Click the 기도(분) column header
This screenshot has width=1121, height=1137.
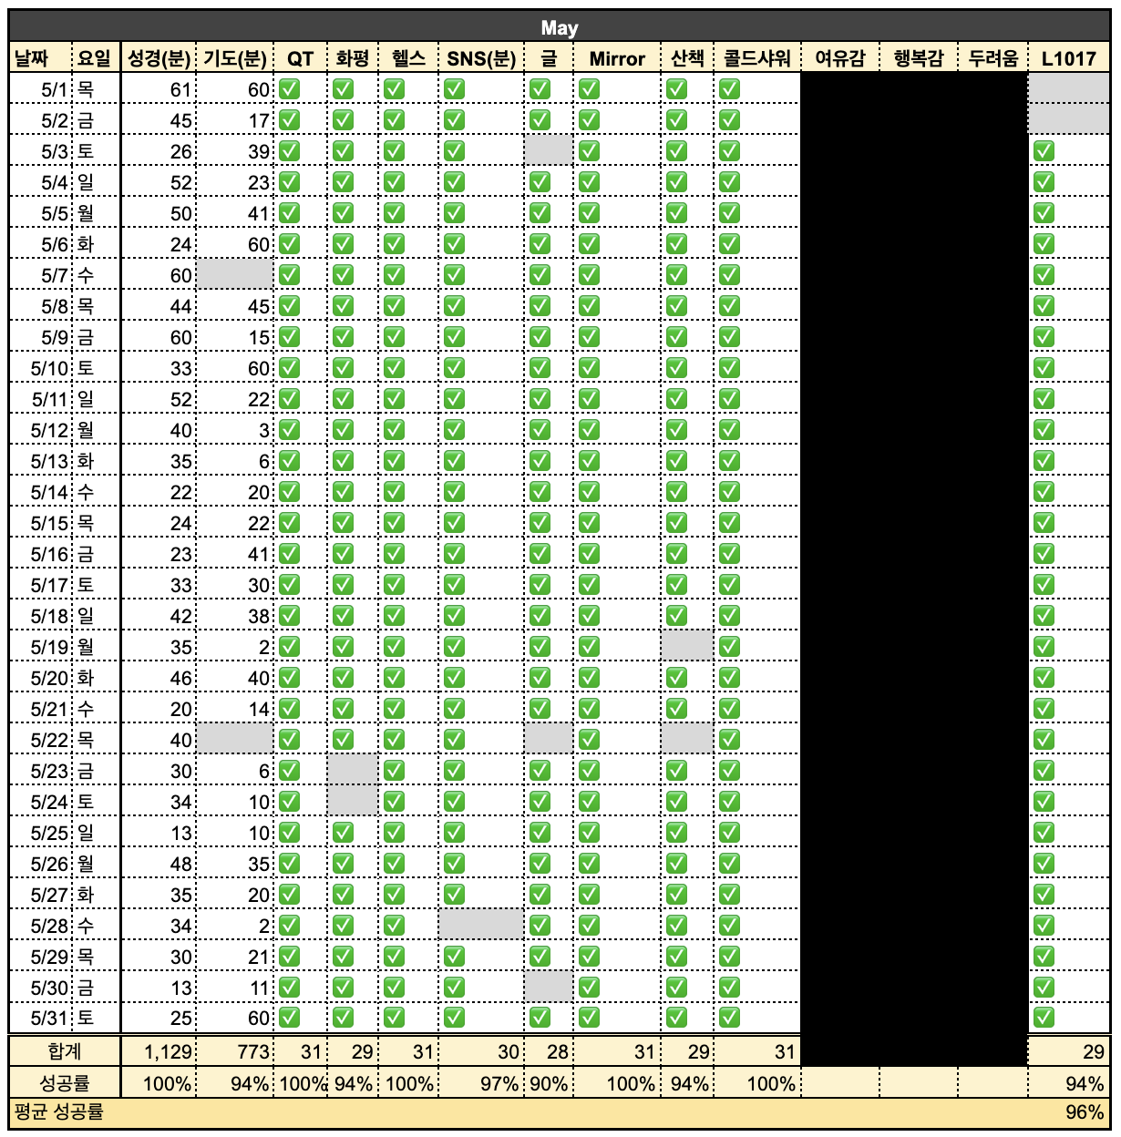(235, 58)
